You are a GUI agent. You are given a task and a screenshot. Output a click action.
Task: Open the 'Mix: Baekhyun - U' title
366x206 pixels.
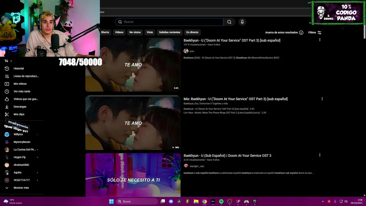click(236, 99)
